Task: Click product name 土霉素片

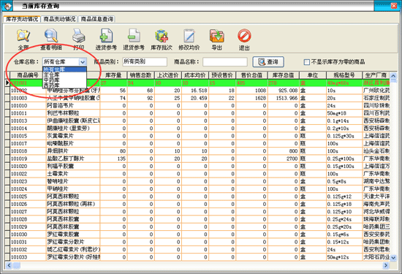Action: (58, 174)
